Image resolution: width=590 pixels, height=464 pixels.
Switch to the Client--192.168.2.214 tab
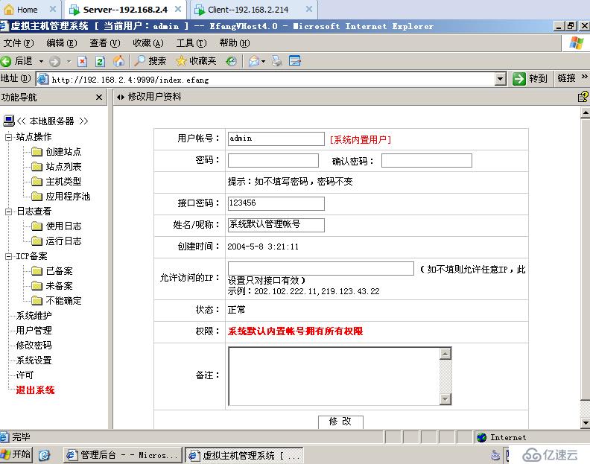(x=248, y=10)
